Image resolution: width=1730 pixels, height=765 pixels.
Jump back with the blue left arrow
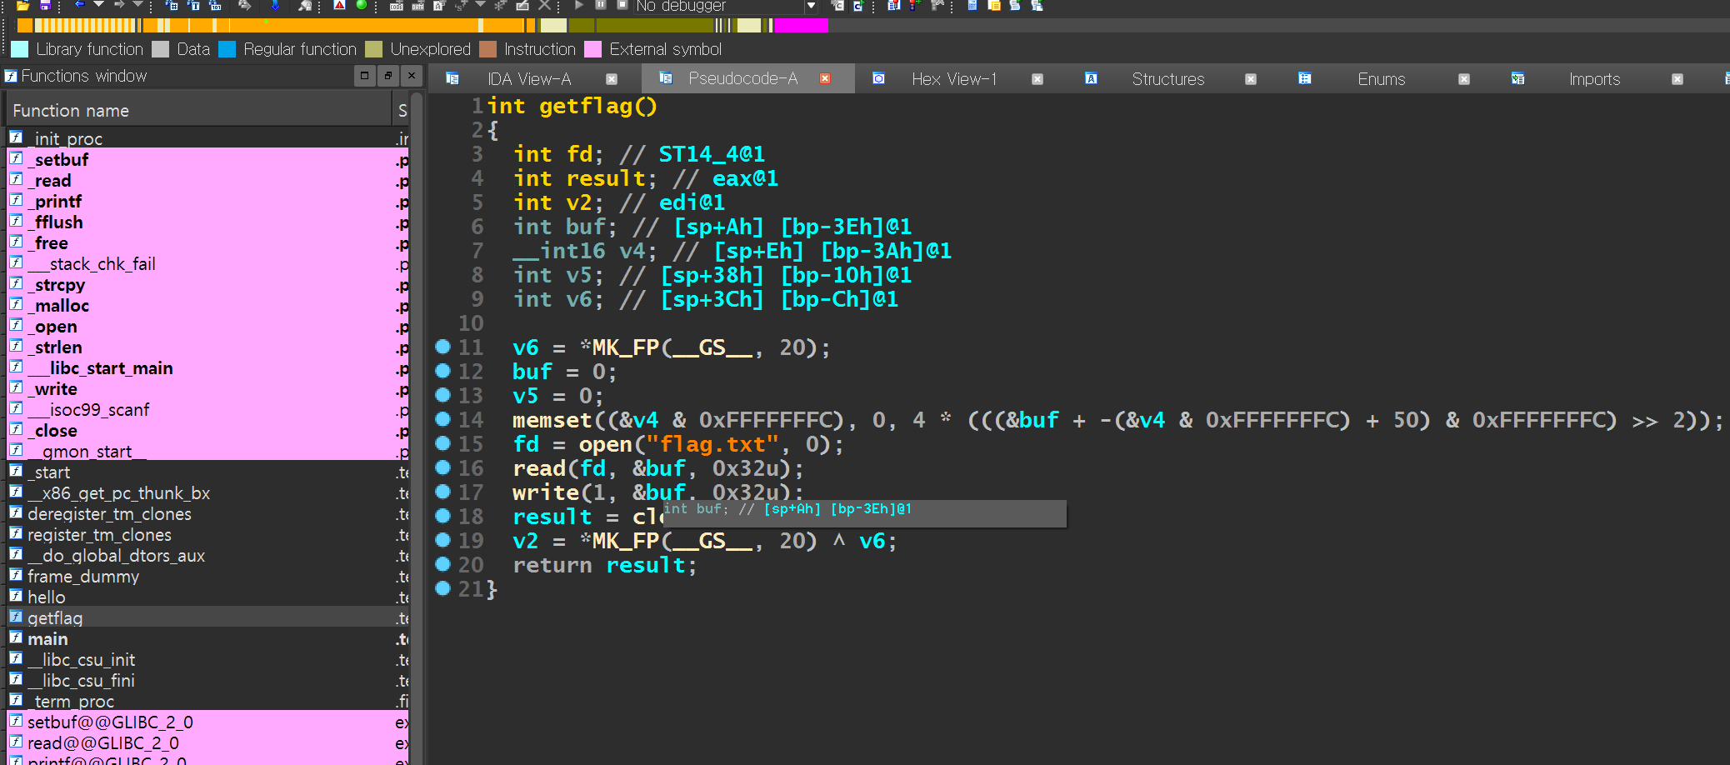pos(79,5)
